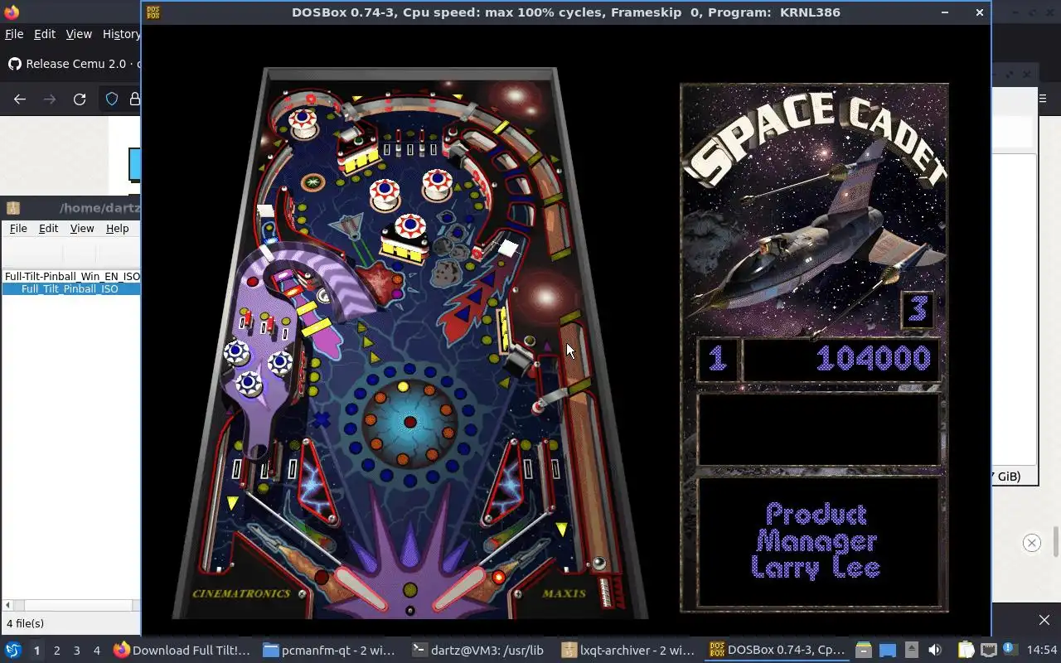Screen dimensions: 1061x663
Task: Switch to the dartz@VM3 terminal taskbar entry
Action: point(478,651)
